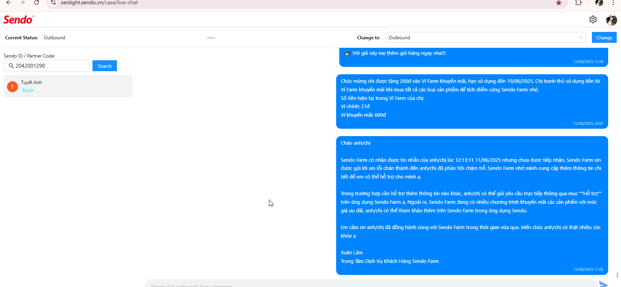
Task: Click the chat scrollbar thumb
Action: coord(617,275)
